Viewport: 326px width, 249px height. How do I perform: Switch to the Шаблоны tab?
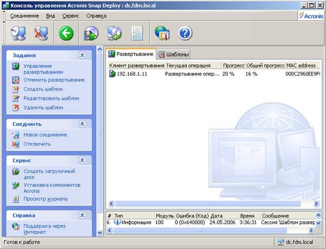click(x=173, y=54)
